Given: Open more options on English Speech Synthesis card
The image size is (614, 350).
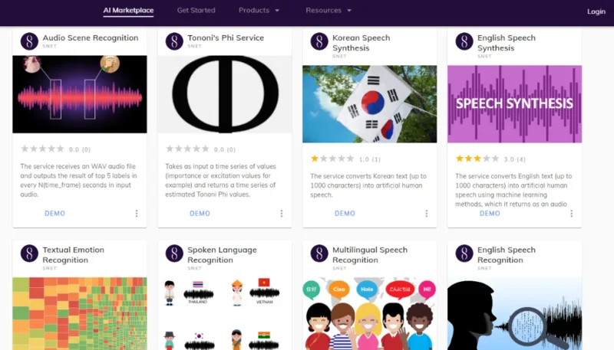Looking at the screenshot, I should (x=571, y=213).
